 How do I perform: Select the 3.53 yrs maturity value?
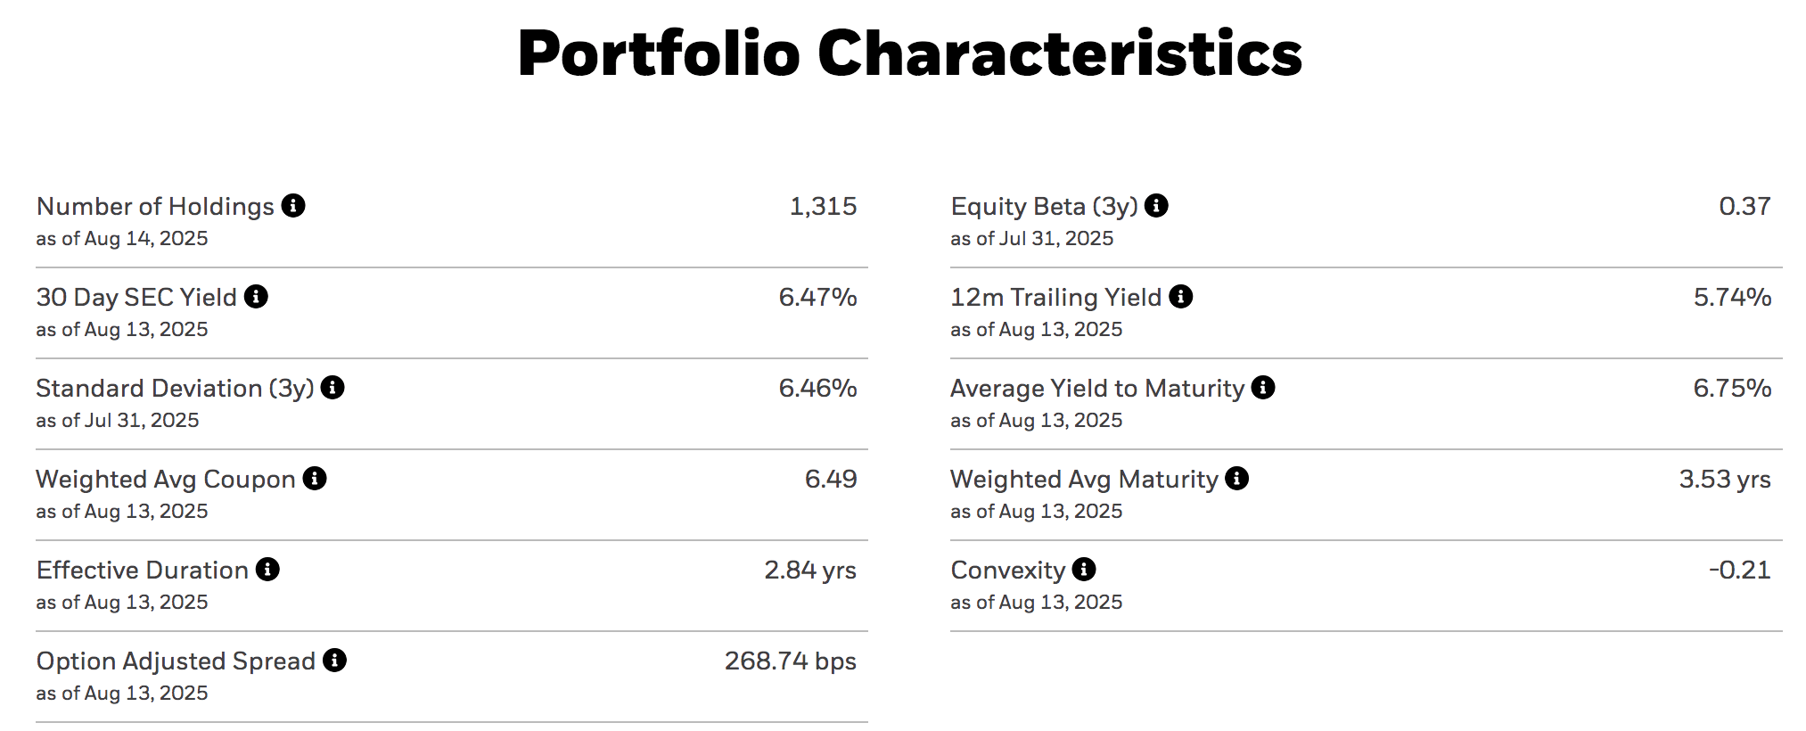(x=1725, y=480)
